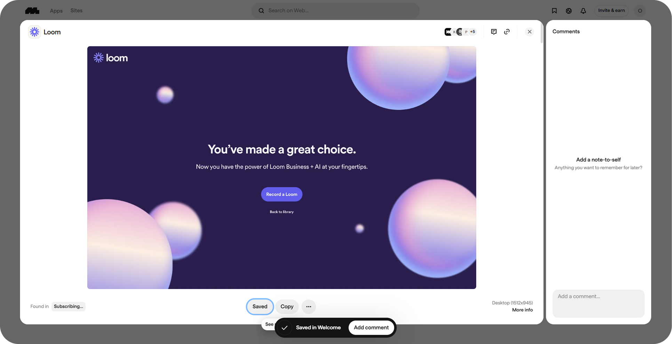The width and height of the screenshot is (672, 344).
Task: Click the Saved button
Action: tap(260, 306)
